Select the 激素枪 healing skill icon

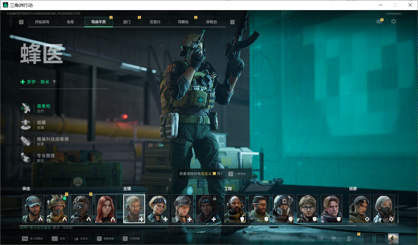pos(25,108)
